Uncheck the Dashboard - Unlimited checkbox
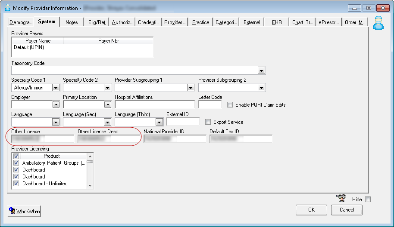394x227 pixels. [x=16, y=184]
